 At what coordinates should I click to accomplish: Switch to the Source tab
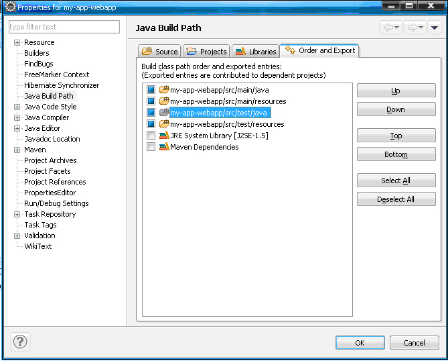[160, 51]
